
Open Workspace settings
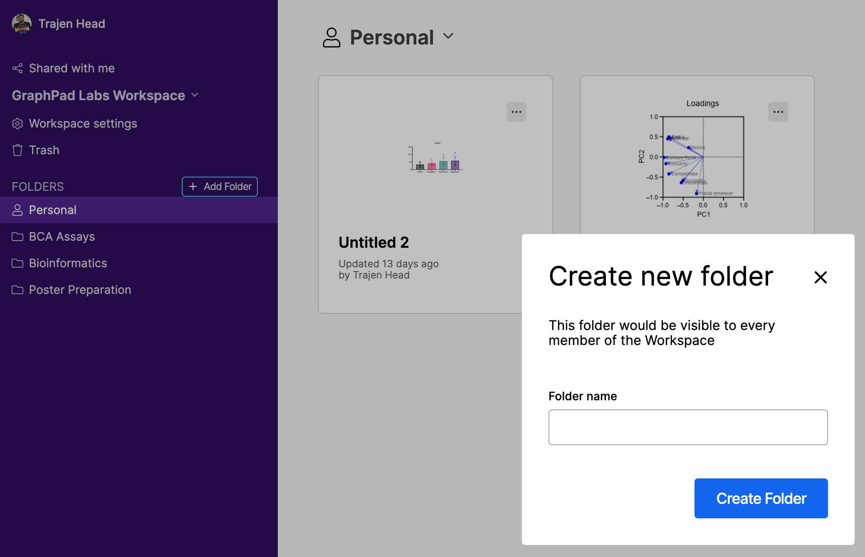(x=83, y=123)
